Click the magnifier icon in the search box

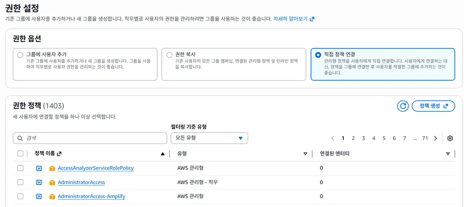[x=20, y=138]
